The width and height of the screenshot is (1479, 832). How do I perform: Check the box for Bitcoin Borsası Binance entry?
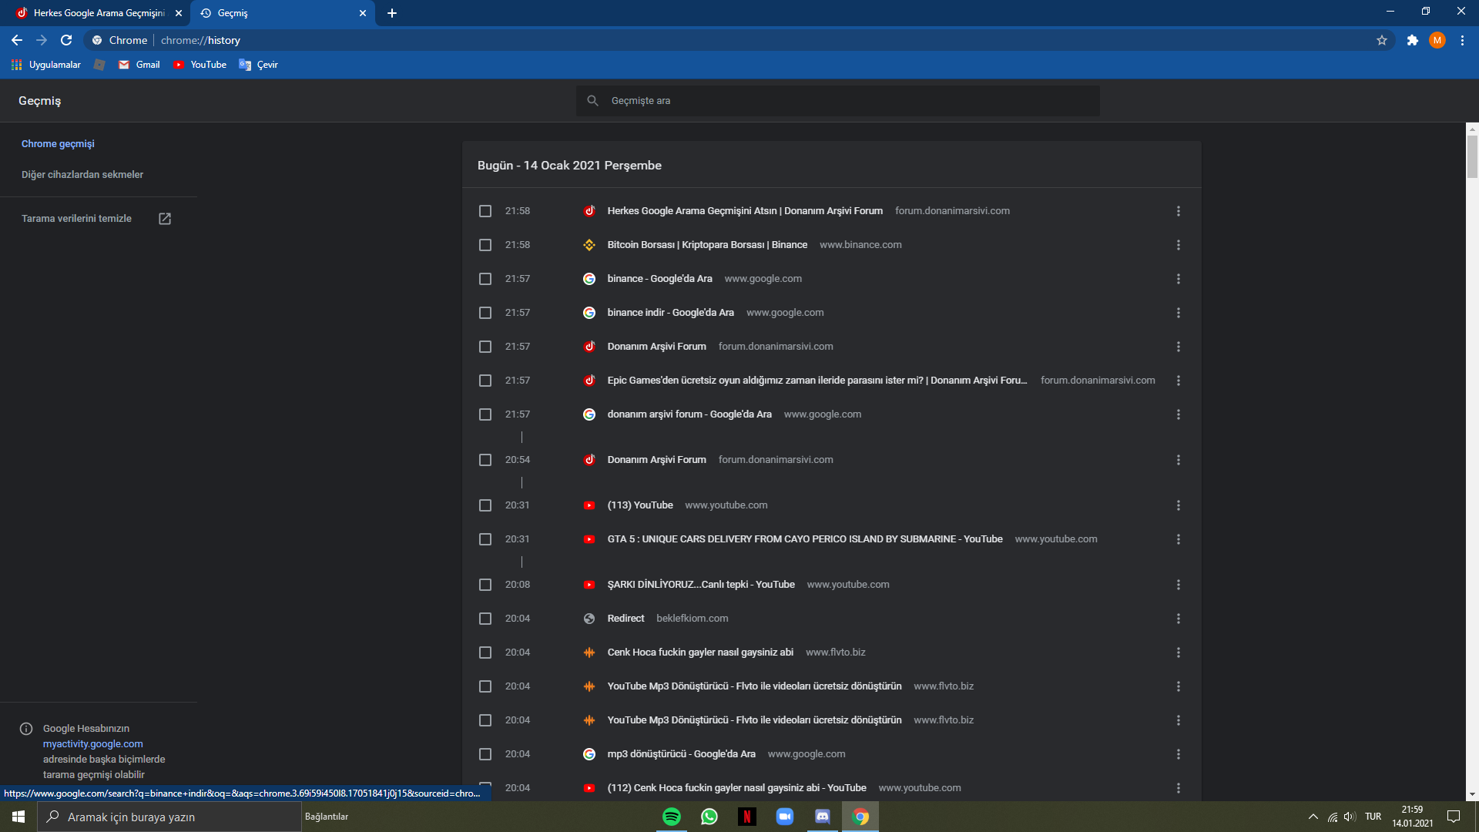(485, 245)
